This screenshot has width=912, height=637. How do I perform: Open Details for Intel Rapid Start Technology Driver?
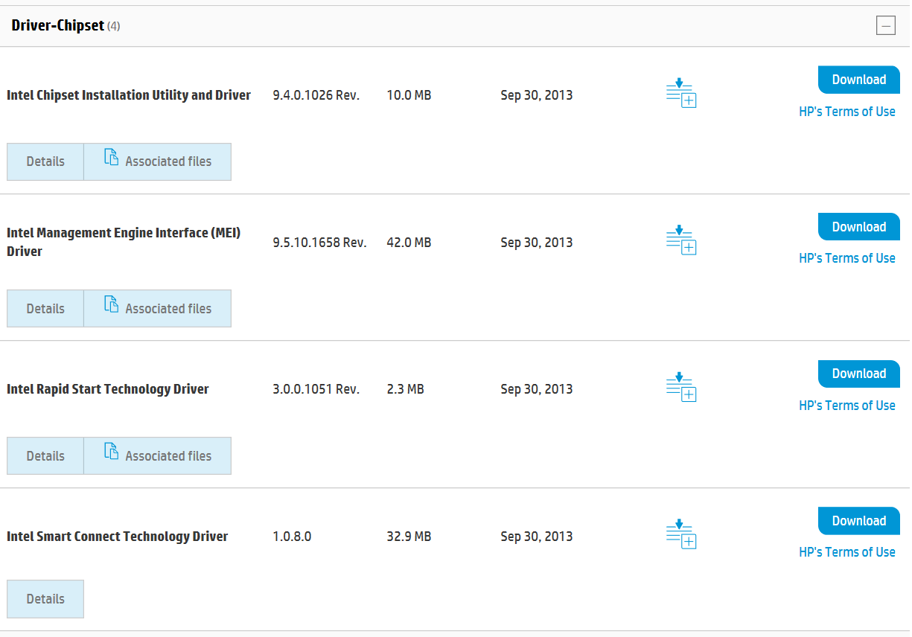pos(45,455)
